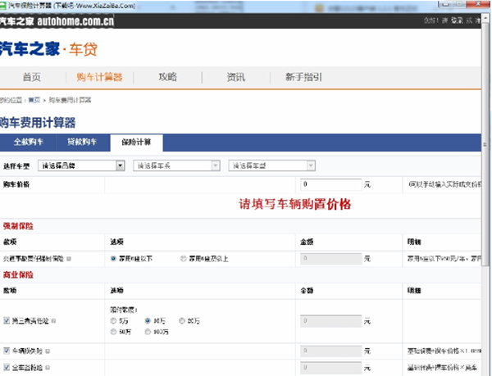Choose the 50万 liability limit
Screen dimensions: 492x376
point(113,332)
